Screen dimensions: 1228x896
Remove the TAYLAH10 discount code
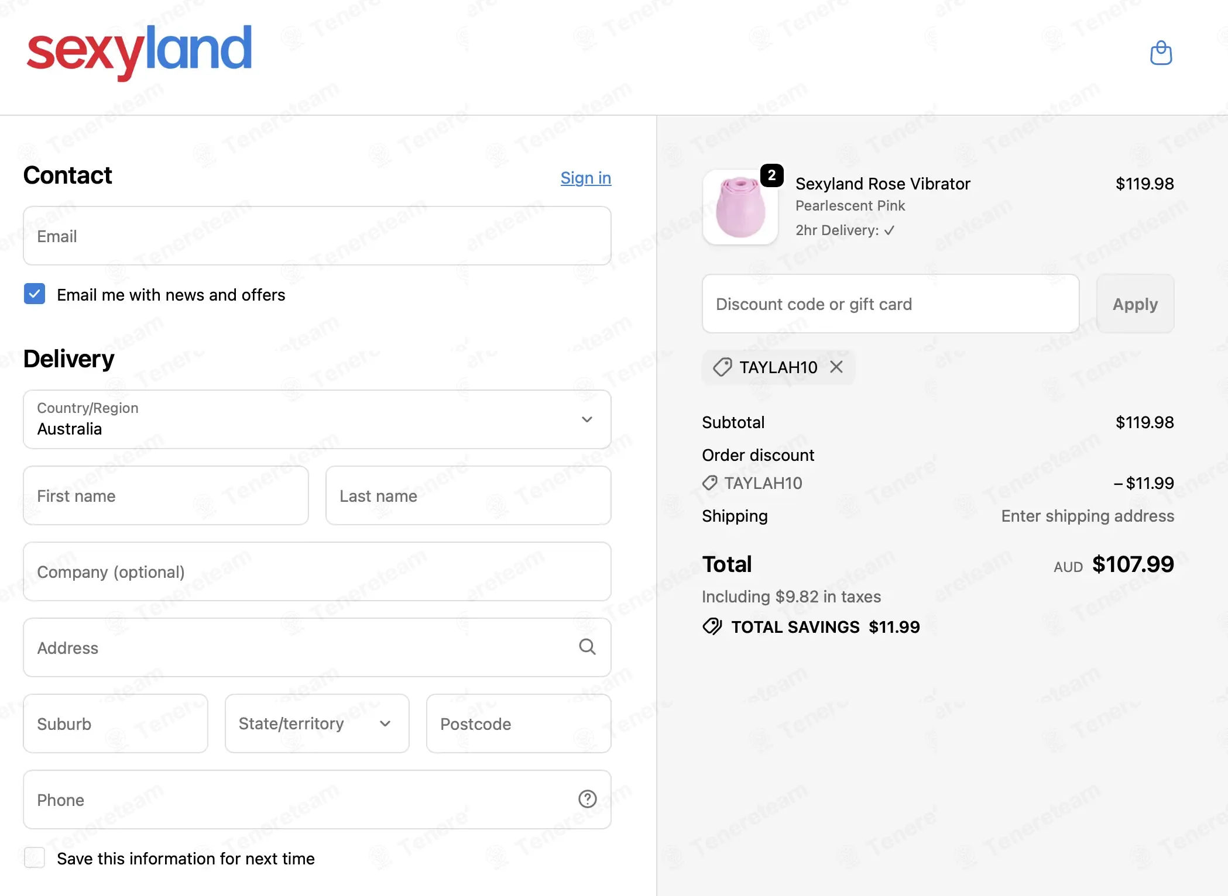pyautogui.click(x=836, y=367)
